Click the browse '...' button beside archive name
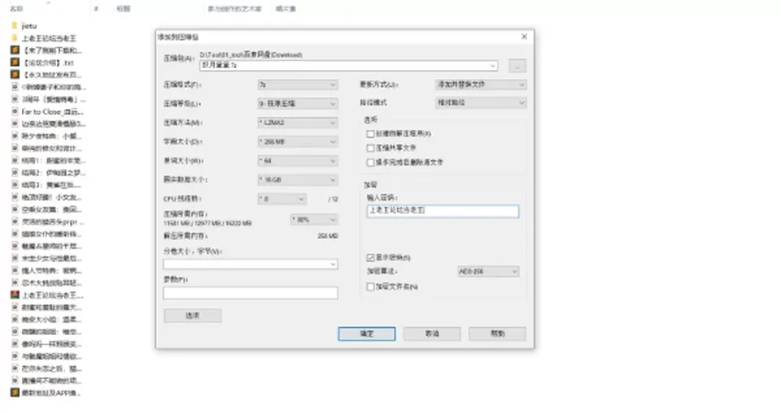This screenshot has width=781, height=414. [x=517, y=66]
